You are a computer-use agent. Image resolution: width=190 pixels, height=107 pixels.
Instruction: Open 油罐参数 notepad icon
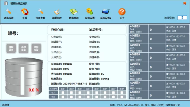click(x=57, y=12)
